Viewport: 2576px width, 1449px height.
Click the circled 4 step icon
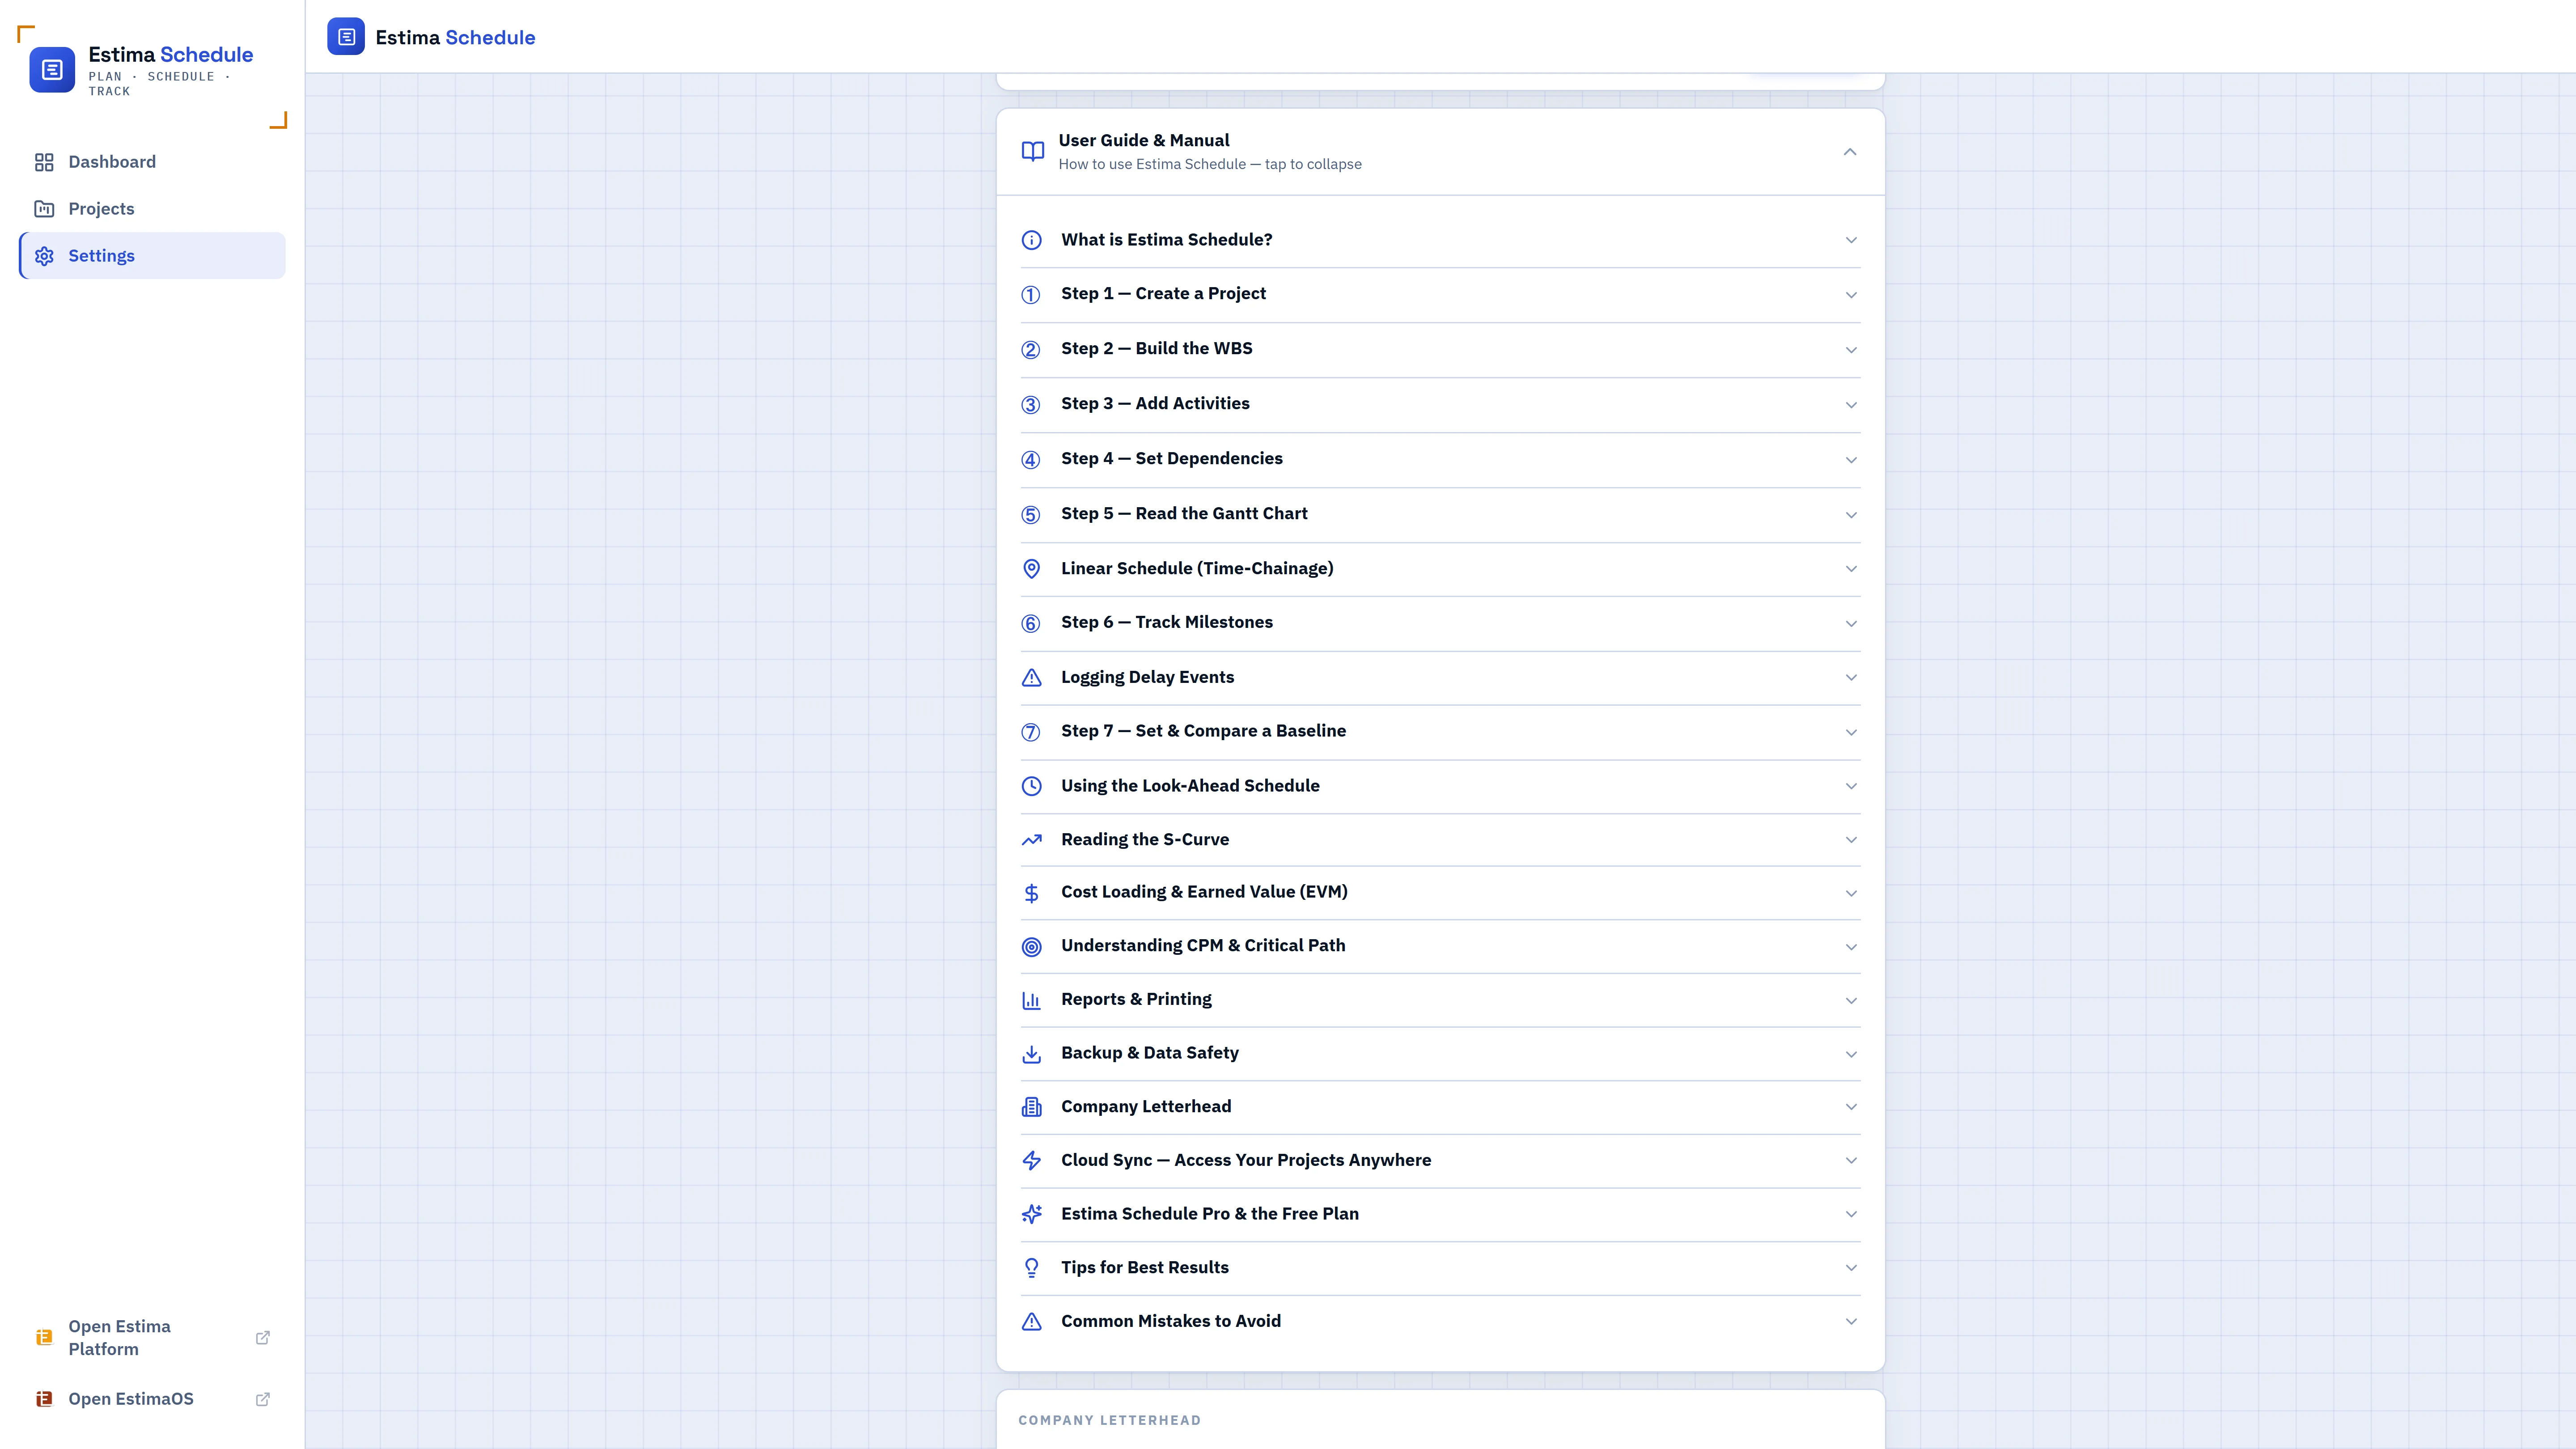[x=1031, y=460]
